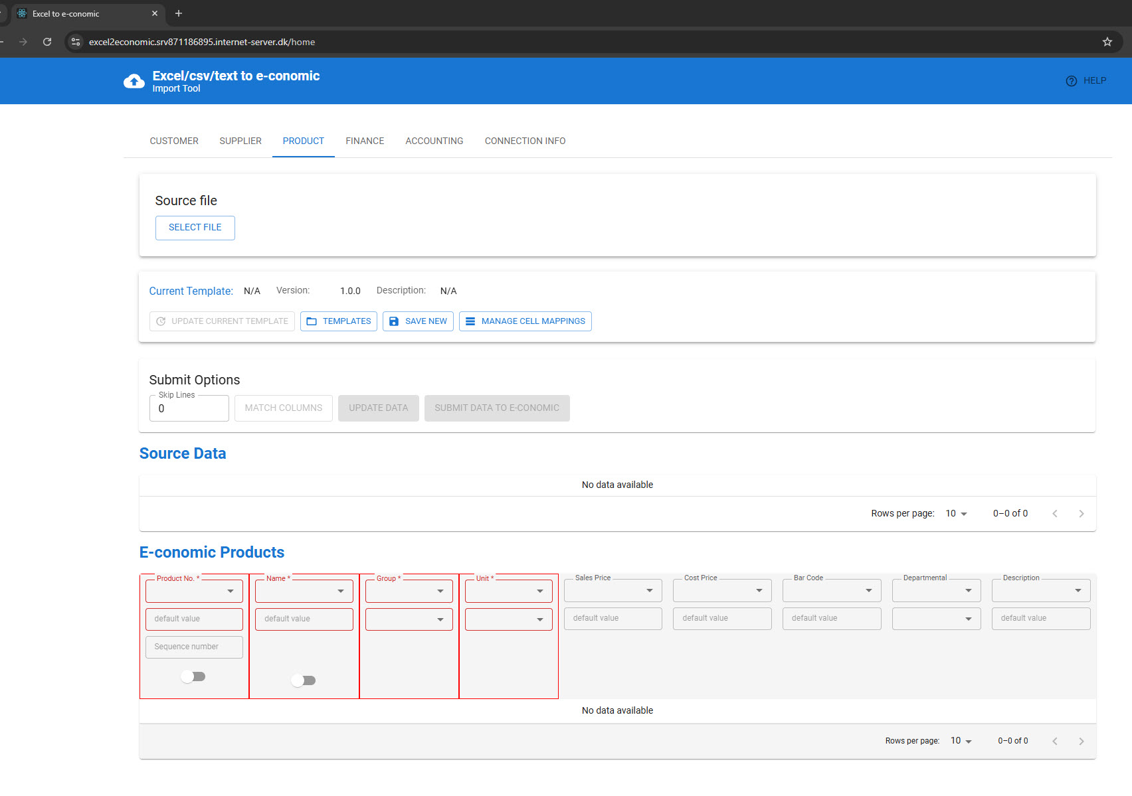Click the Skip Lines input field

[189, 408]
